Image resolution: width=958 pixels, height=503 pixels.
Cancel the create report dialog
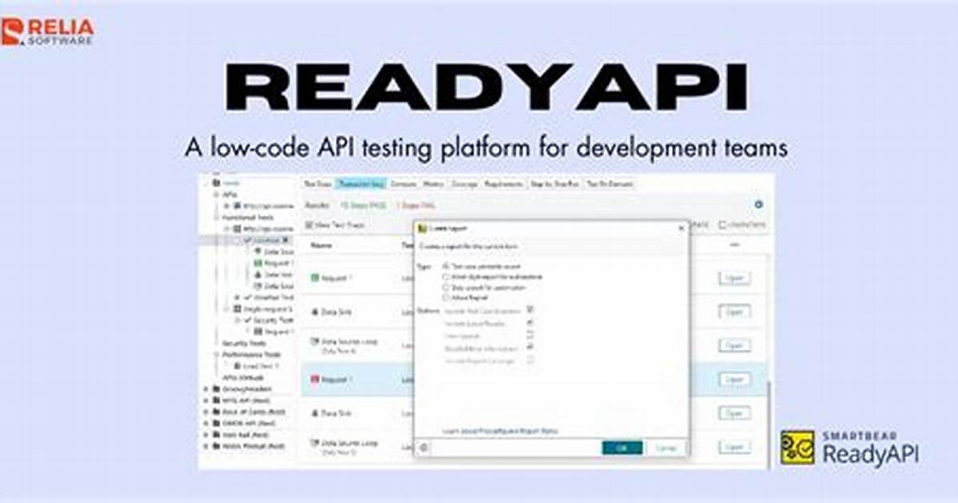(x=666, y=448)
